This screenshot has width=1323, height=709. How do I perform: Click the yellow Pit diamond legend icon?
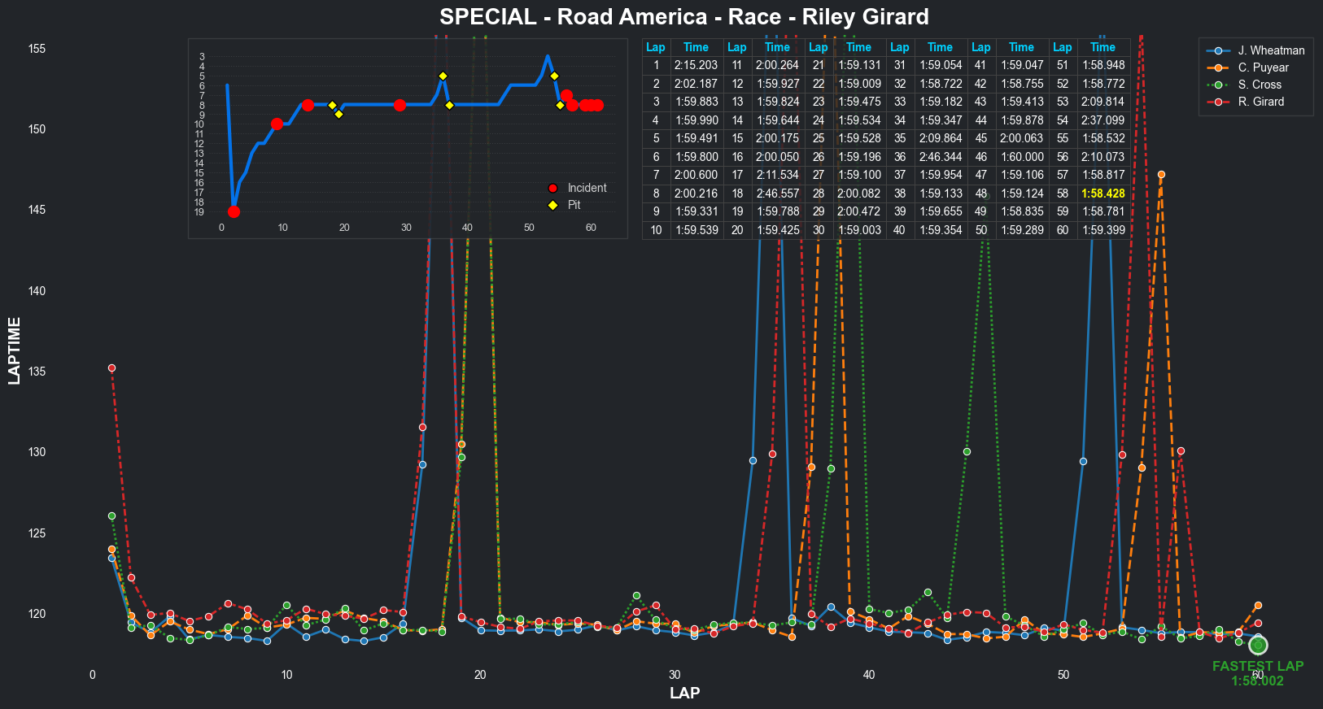(553, 205)
